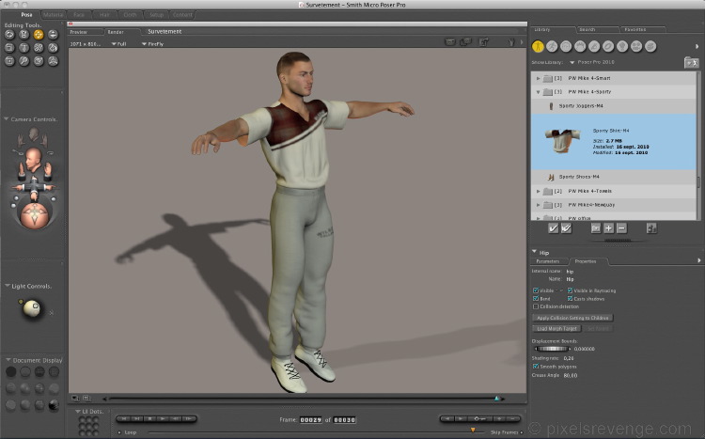
Task: Open the Full render size dropdown
Action: [x=118, y=44]
